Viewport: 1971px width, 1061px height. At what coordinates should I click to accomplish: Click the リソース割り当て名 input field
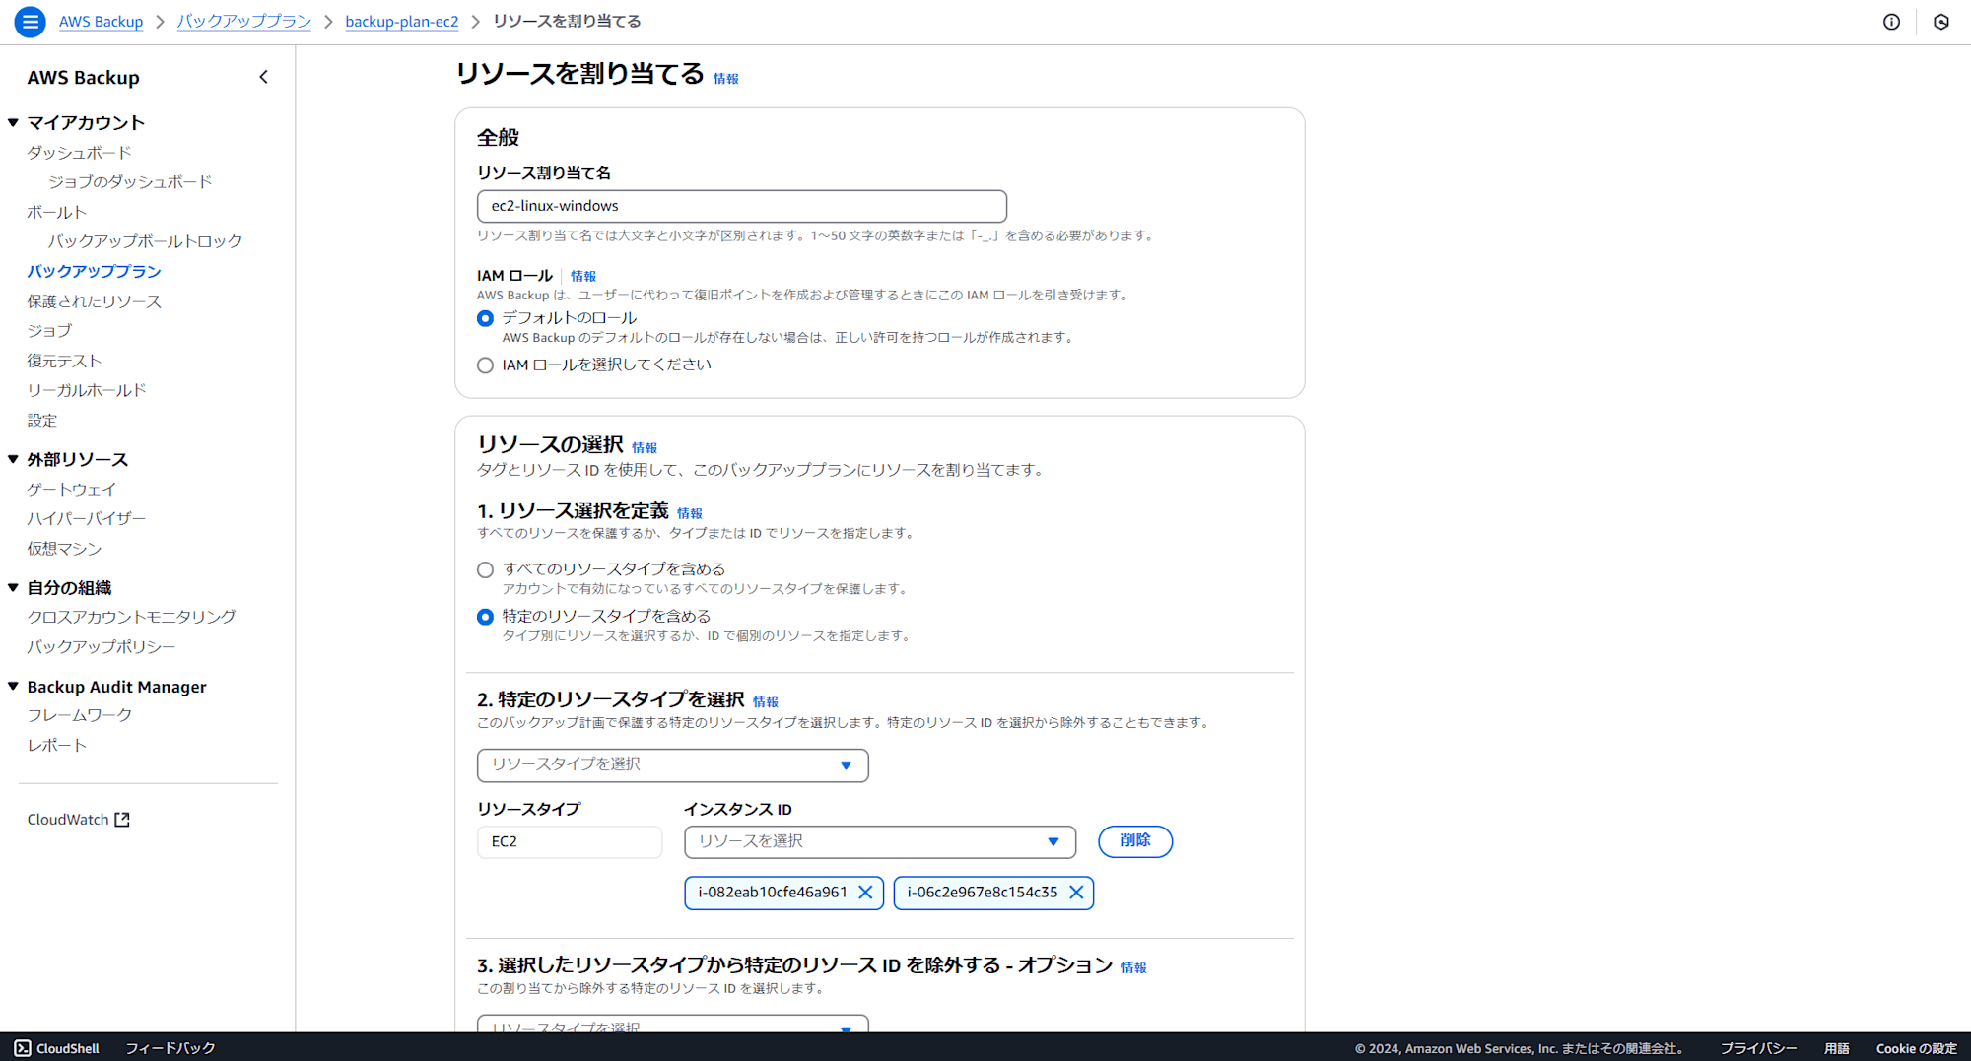coord(741,206)
